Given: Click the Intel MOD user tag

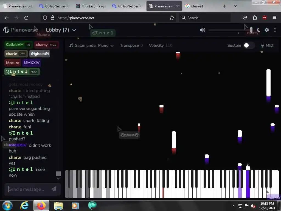Looking at the screenshot, I should (x=22, y=72).
